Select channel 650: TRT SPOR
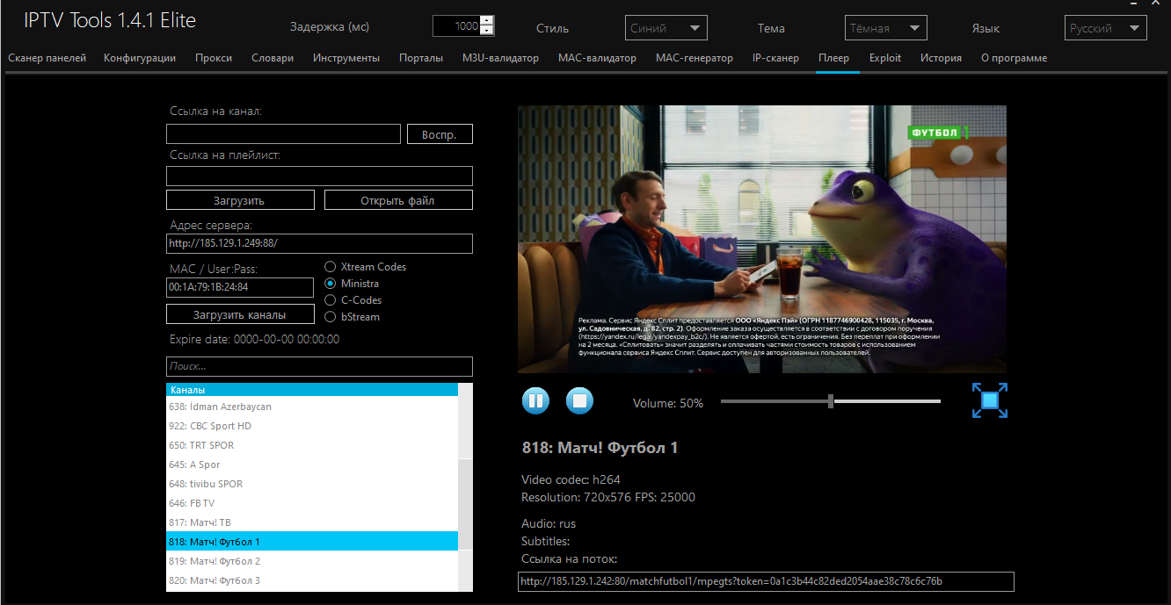The width and height of the screenshot is (1171, 605). tap(312, 445)
